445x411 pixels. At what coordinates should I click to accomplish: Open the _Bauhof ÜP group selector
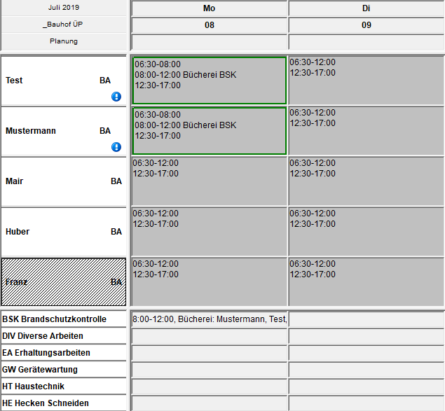click(64, 25)
